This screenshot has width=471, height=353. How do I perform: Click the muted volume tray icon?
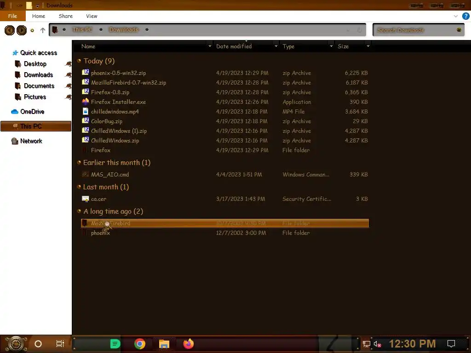[377, 344]
